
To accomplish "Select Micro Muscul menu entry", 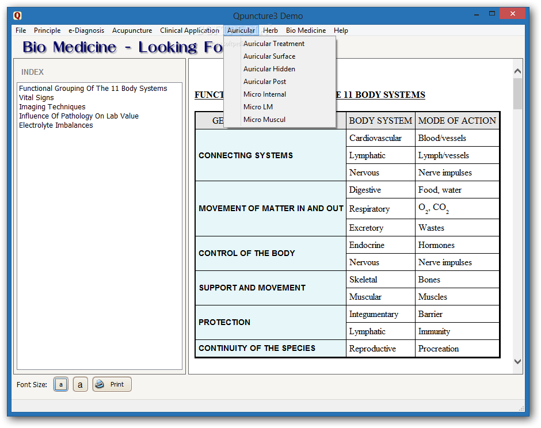I will pos(280,120).
